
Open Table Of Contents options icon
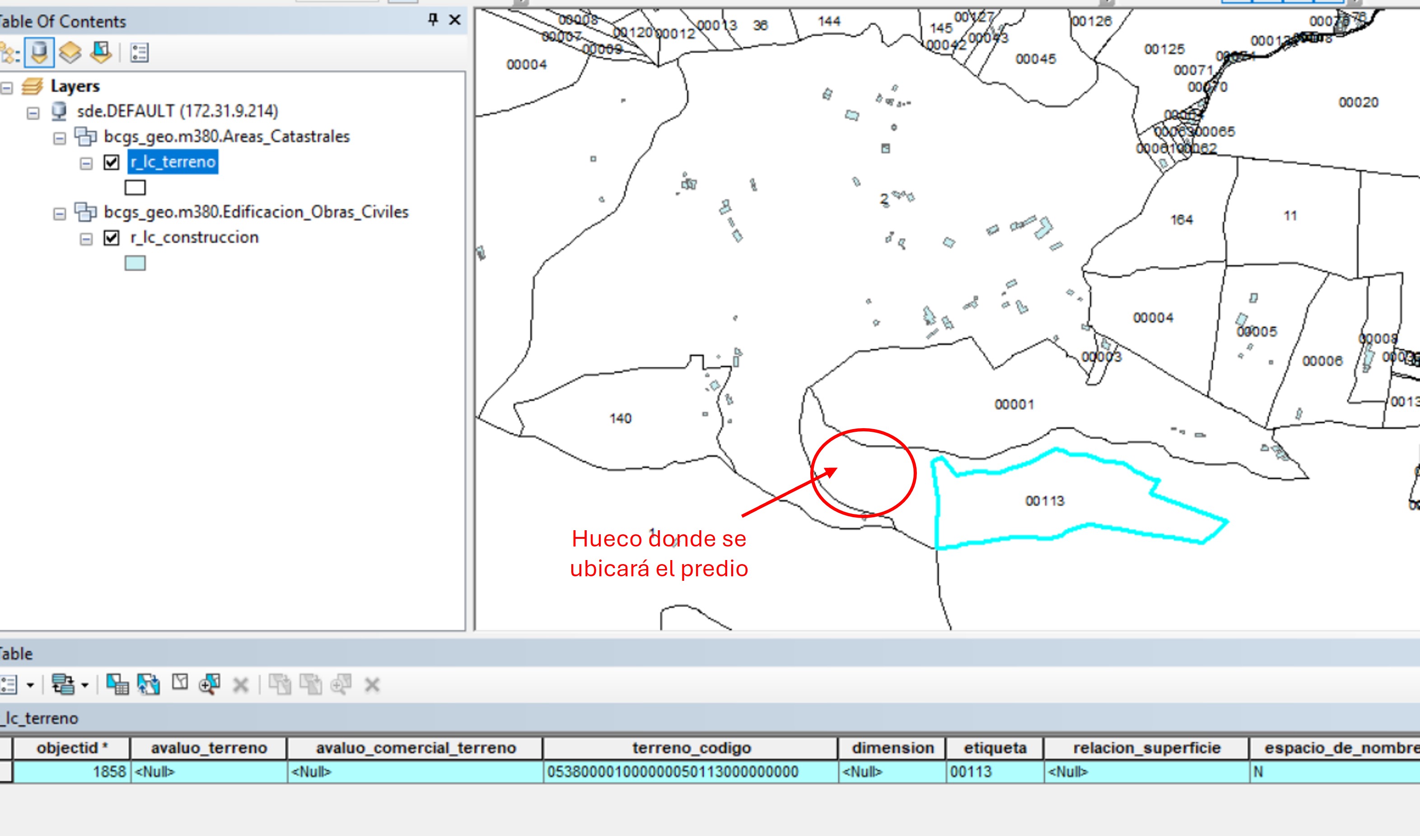pos(139,53)
